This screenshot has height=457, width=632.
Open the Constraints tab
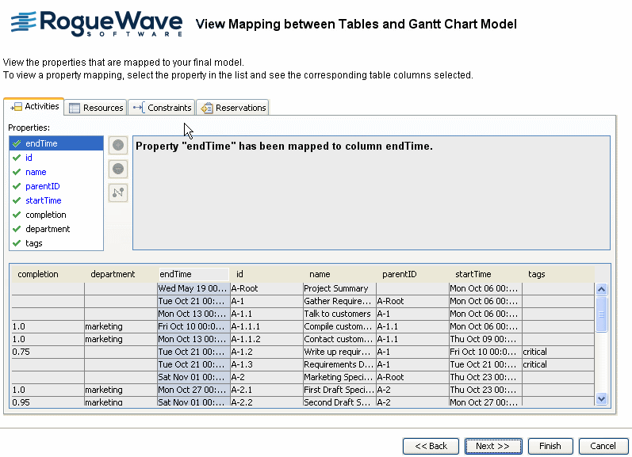(162, 108)
